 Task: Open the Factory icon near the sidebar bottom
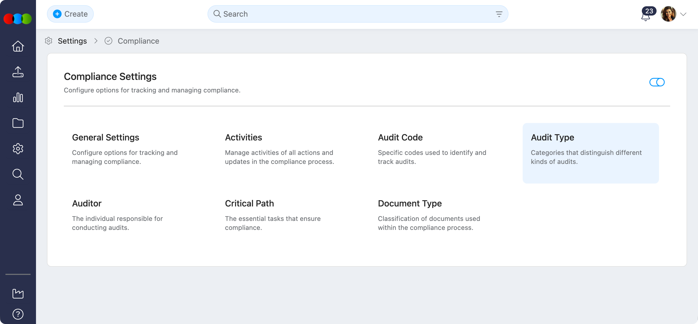pos(18,293)
